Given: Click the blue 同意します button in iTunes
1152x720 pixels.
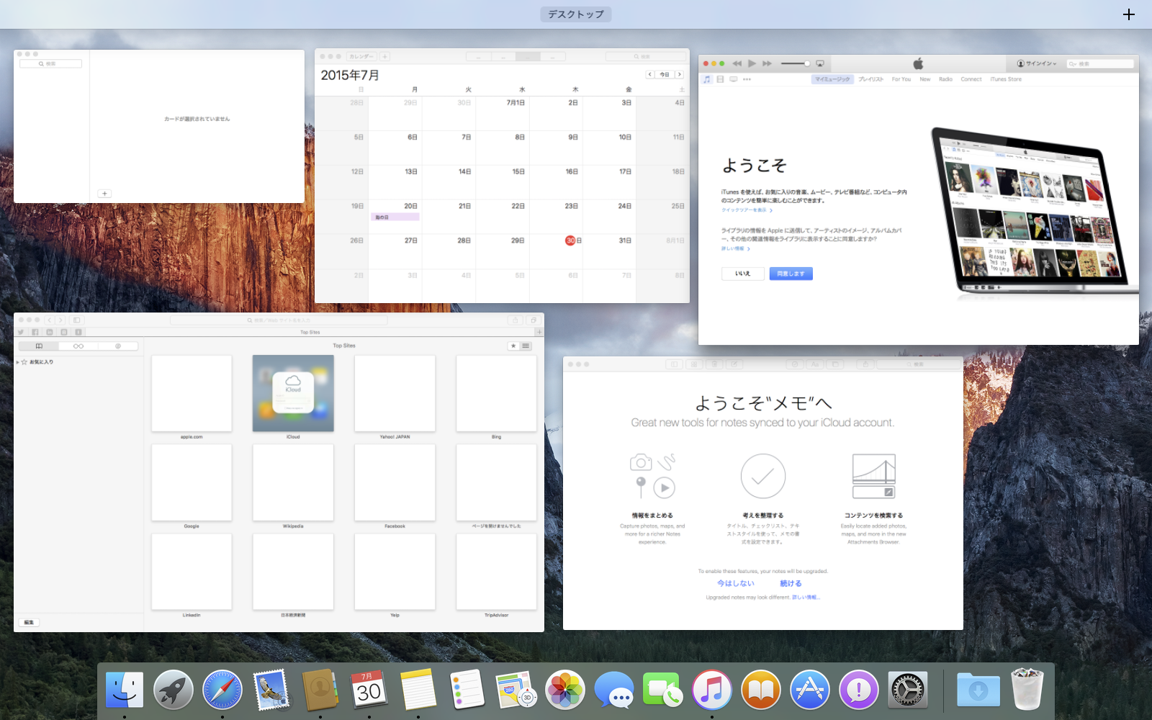Looking at the screenshot, I should tap(791, 274).
